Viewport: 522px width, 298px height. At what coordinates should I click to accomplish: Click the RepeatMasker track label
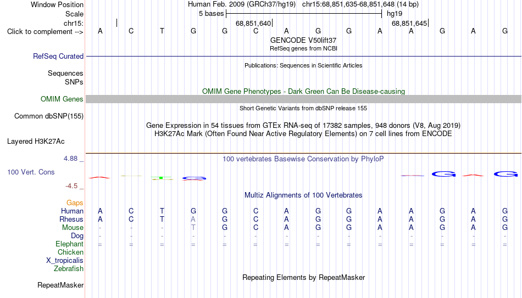tap(60, 285)
